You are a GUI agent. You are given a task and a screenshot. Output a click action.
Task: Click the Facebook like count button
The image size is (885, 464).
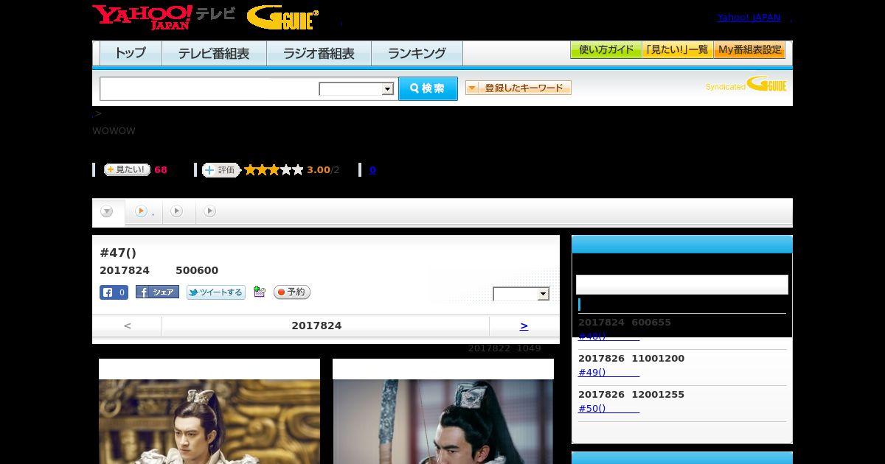[114, 292]
